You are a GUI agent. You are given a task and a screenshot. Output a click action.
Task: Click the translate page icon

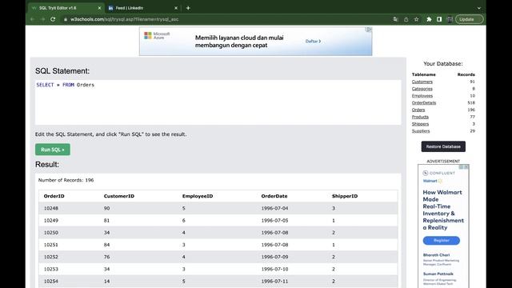396,19
